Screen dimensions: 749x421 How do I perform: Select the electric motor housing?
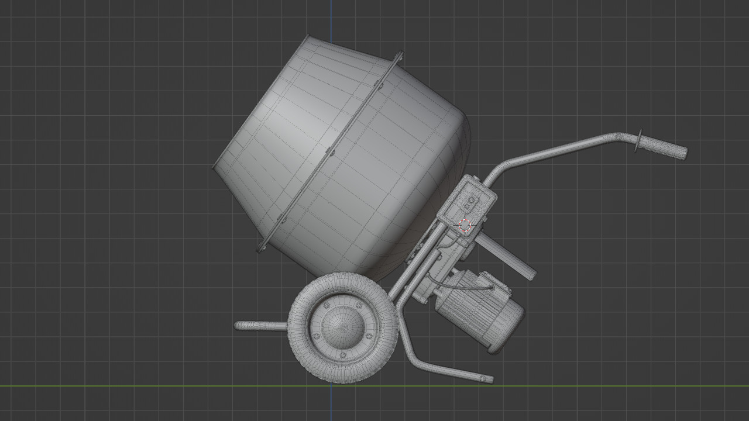point(480,310)
